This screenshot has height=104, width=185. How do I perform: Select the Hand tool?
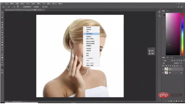point(2,57)
